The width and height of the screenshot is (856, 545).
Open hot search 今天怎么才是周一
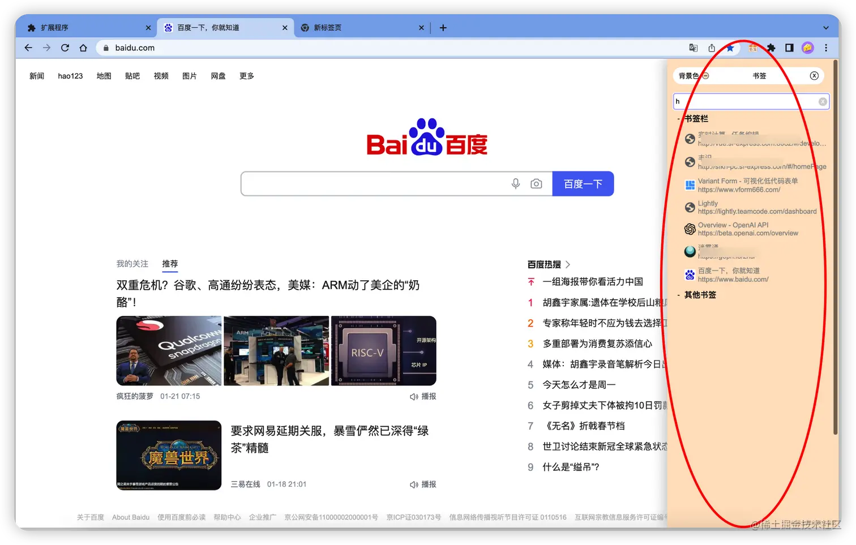click(579, 385)
